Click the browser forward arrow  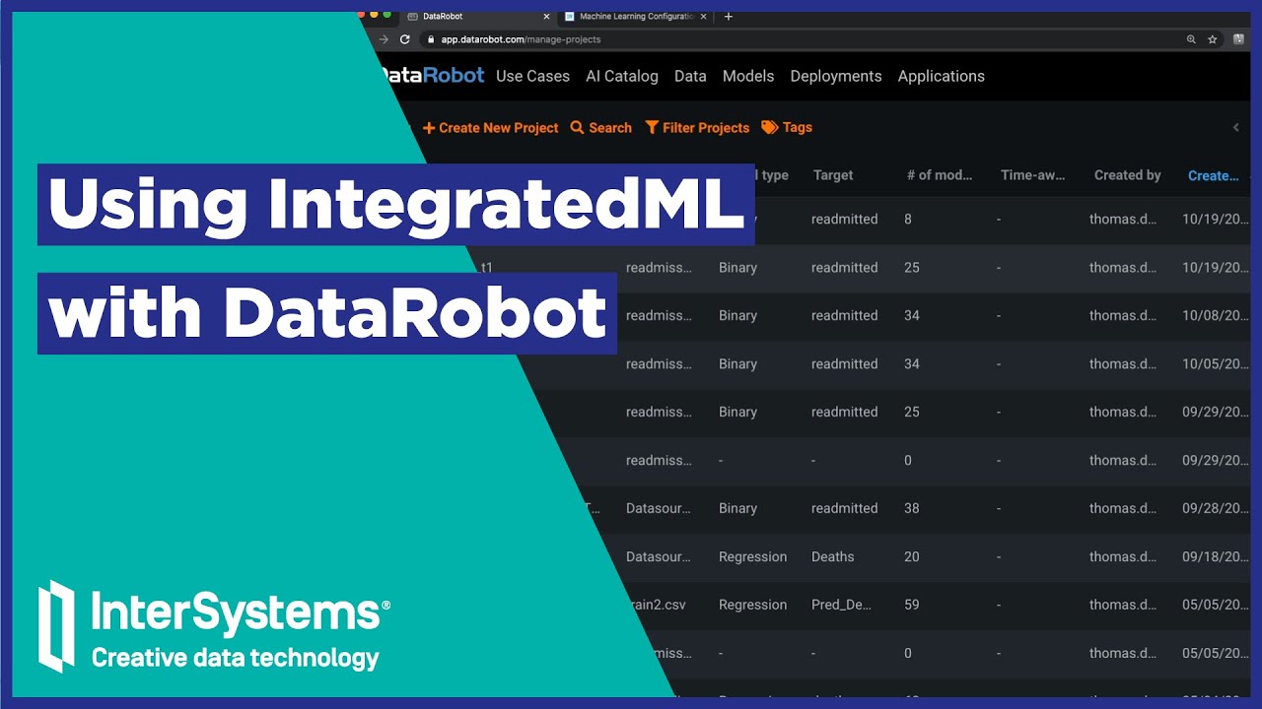point(384,39)
